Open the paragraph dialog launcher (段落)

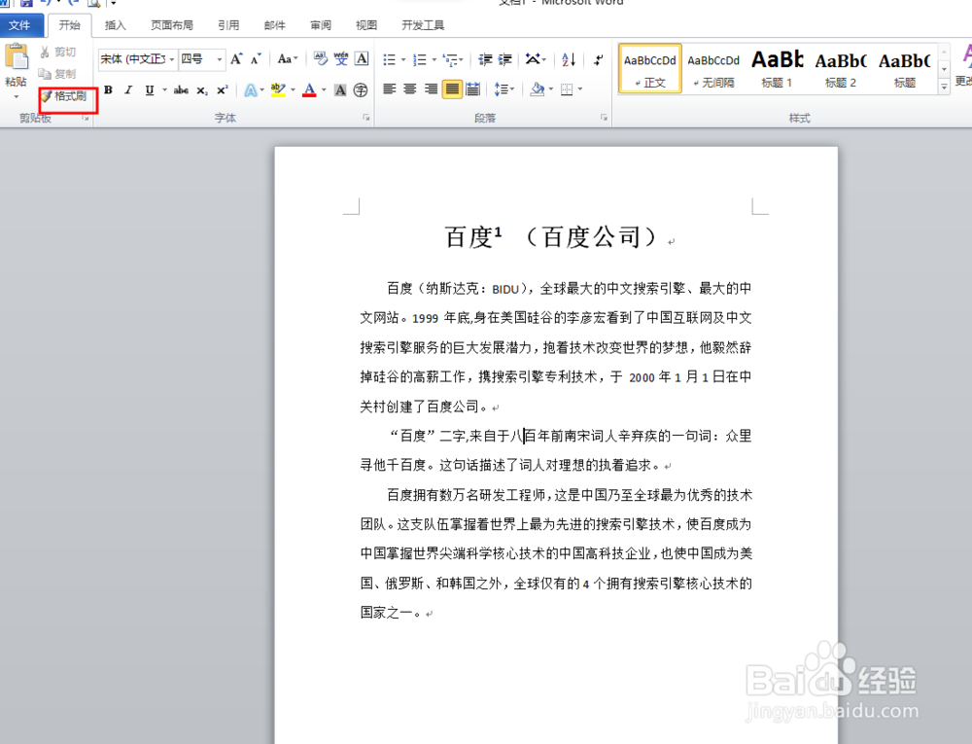click(604, 117)
